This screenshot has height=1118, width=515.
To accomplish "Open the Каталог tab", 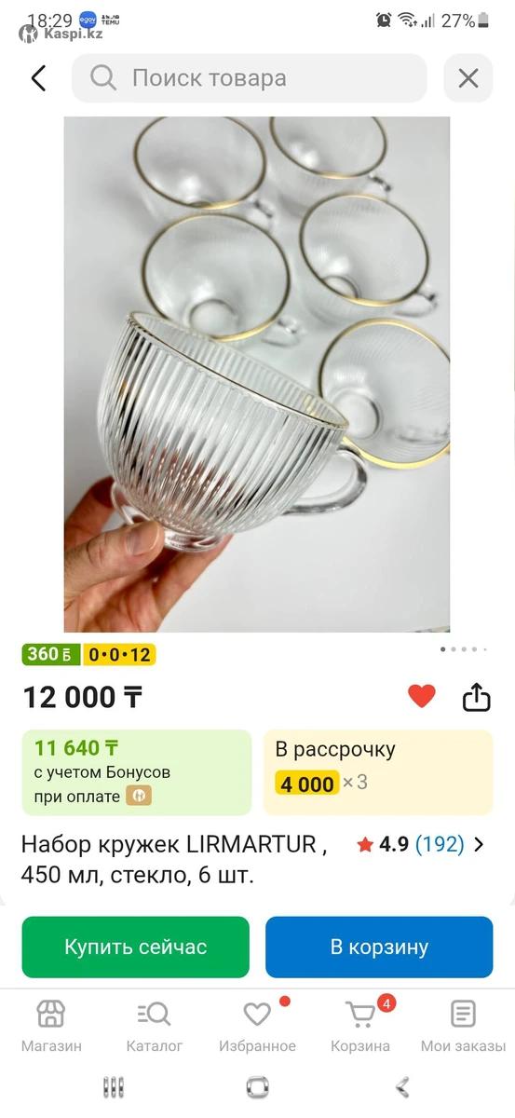I will coord(155,1027).
